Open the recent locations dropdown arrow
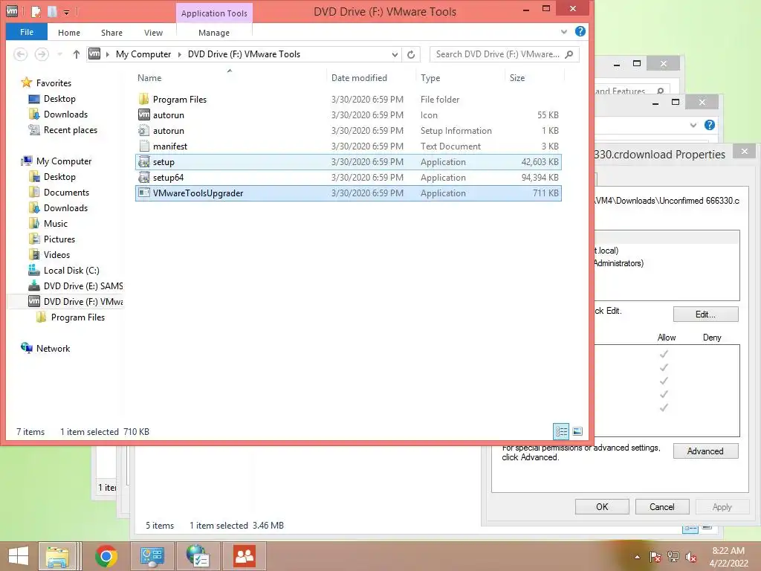This screenshot has height=571, width=761. click(59, 54)
